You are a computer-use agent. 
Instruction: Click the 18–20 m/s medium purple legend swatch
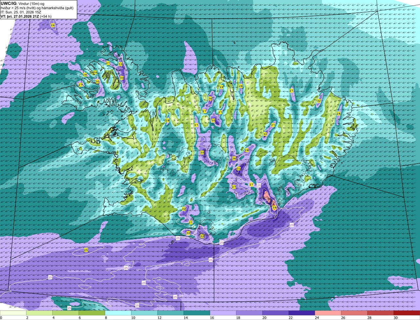(x=249, y=313)
